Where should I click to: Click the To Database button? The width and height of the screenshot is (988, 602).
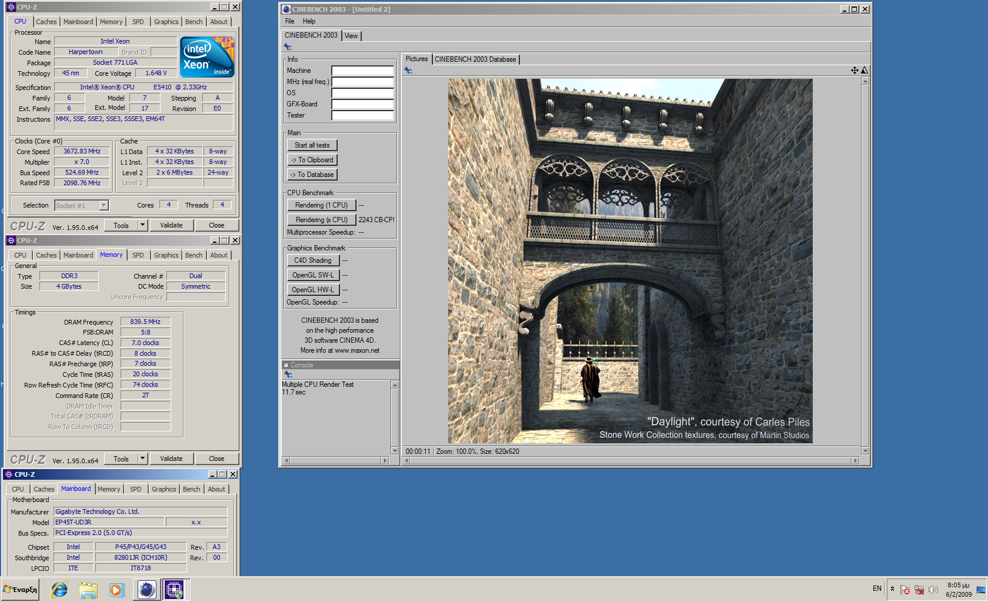(312, 175)
